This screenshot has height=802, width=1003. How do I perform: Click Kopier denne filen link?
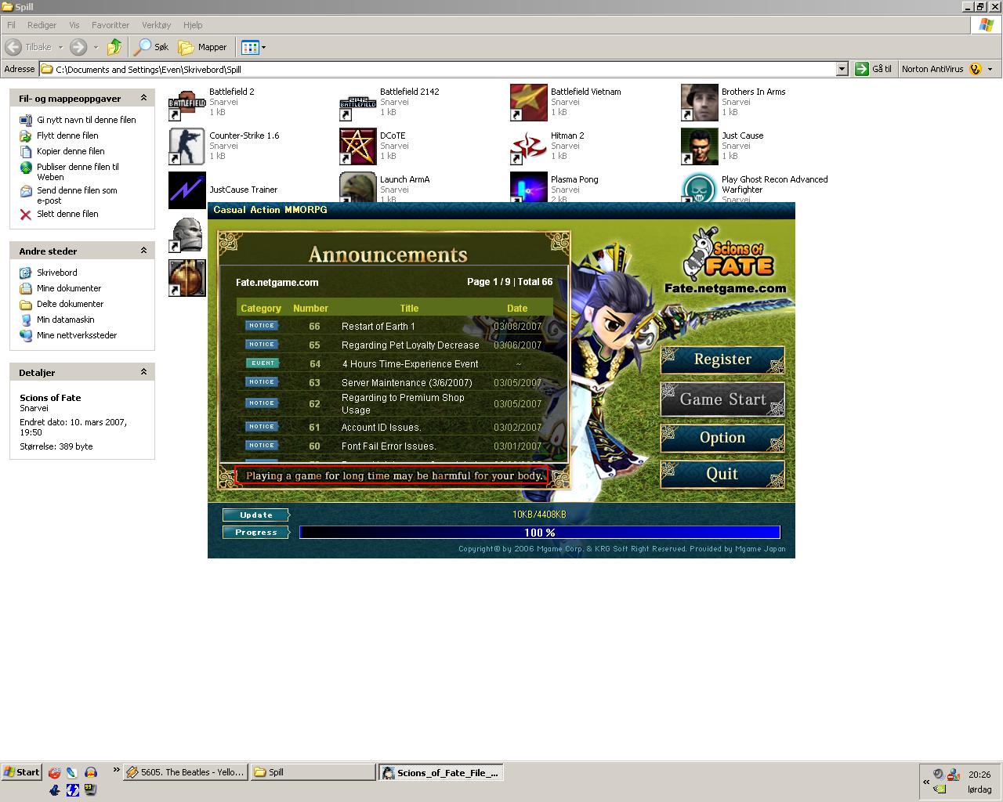click(71, 151)
